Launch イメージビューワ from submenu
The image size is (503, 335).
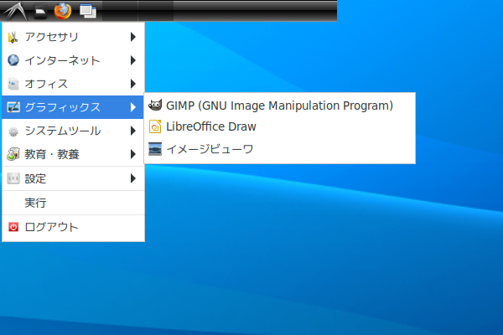pos(280,149)
